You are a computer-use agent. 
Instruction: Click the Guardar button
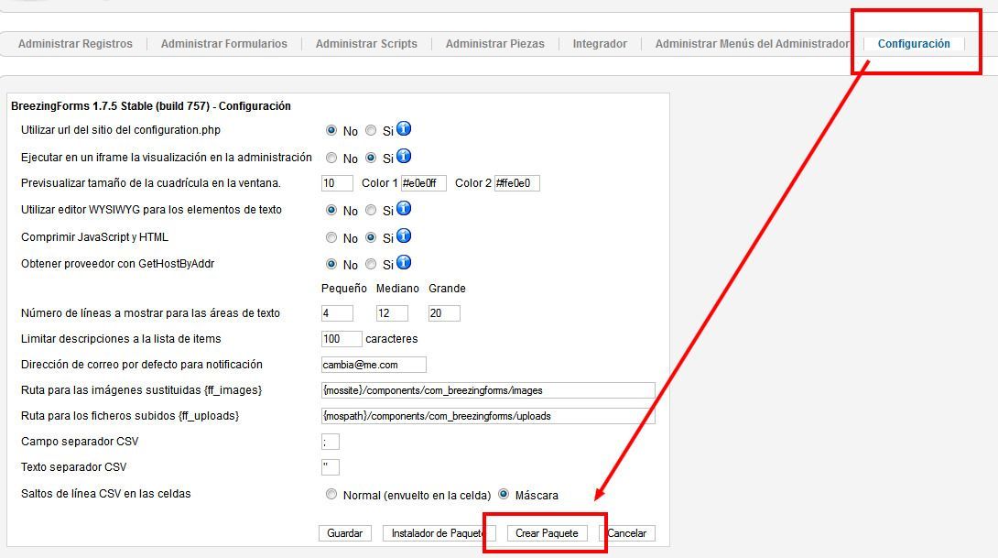(x=345, y=533)
